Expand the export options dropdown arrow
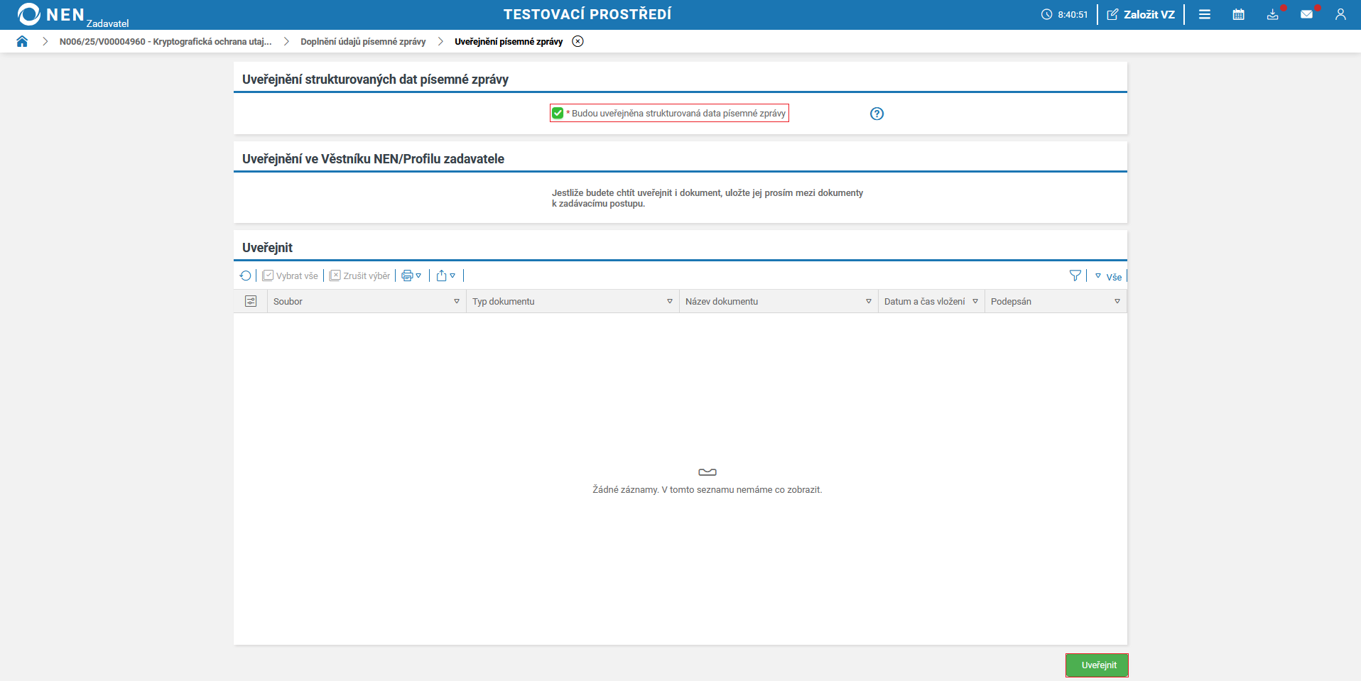Screen dimensions: 1361x681 point(452,276)
